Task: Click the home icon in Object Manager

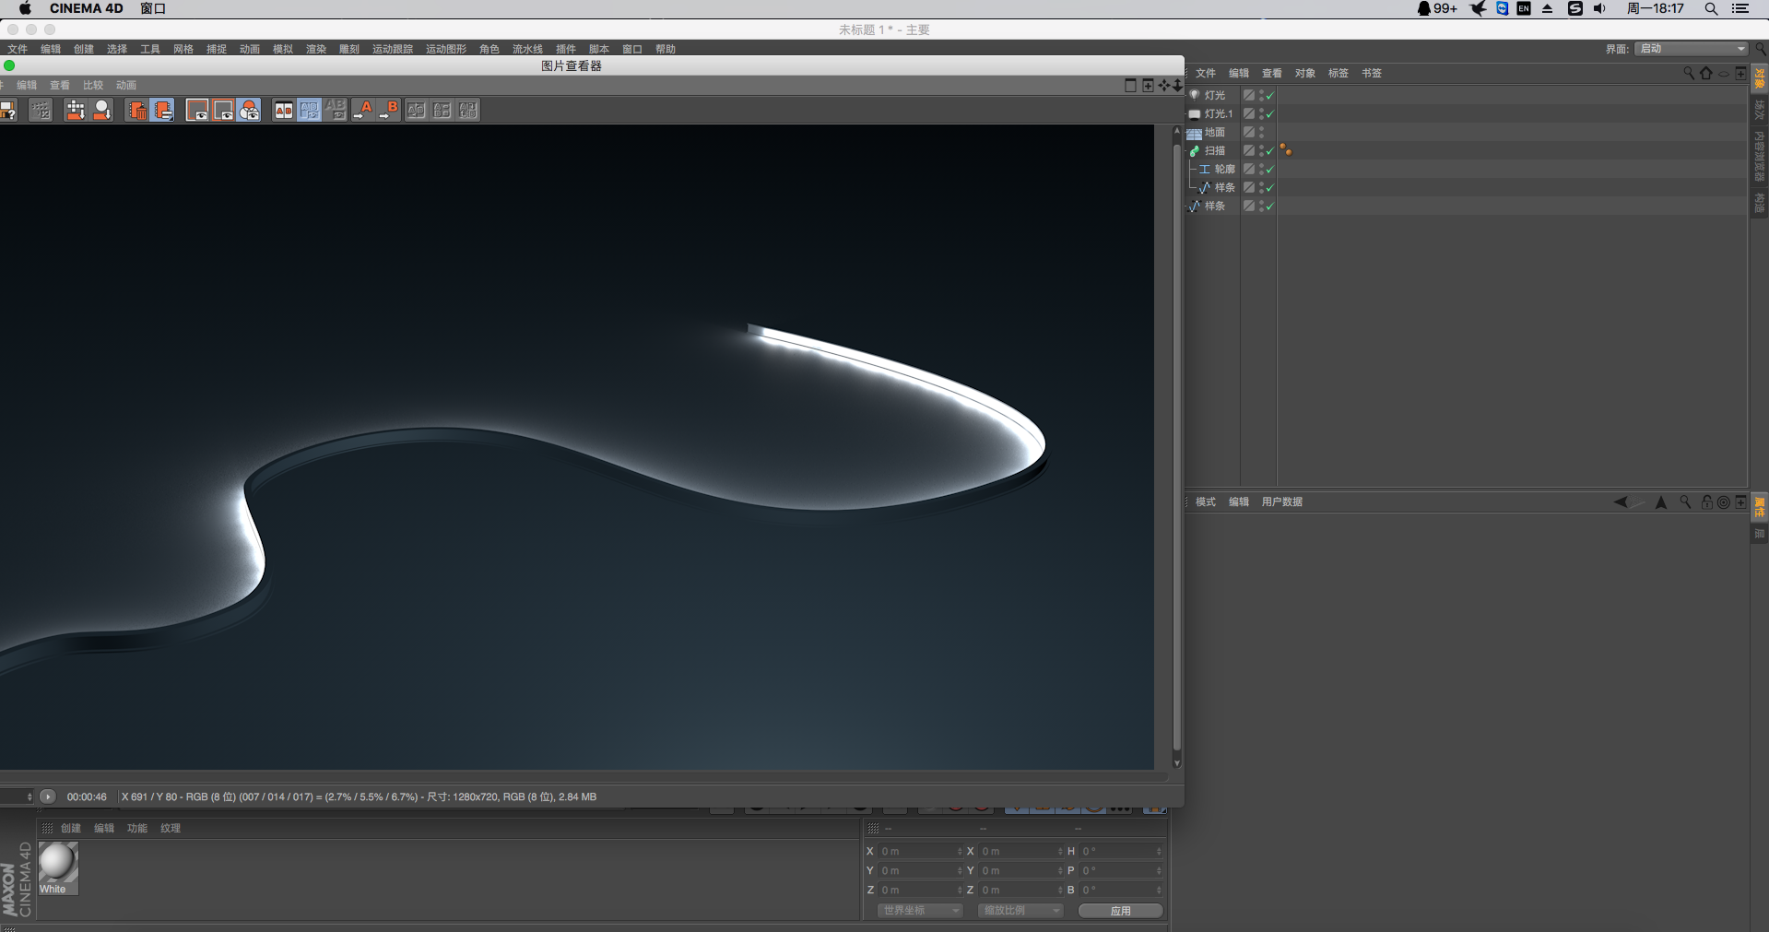Action: coord(1706,73)
